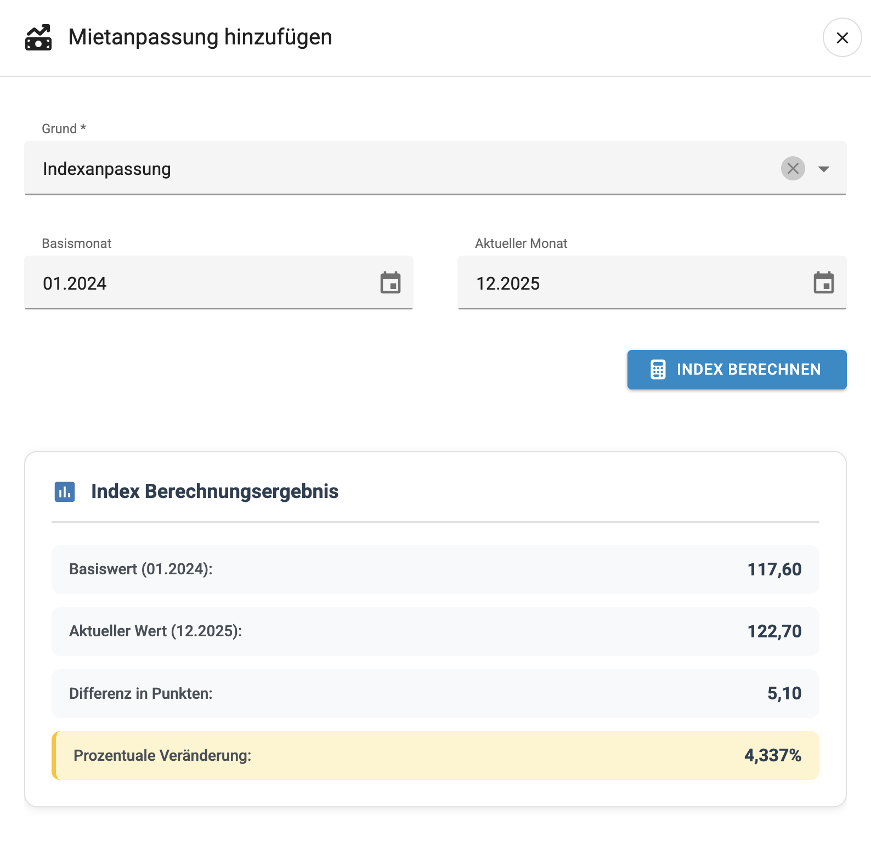
Task: Select the percentage change value 4,337%
Action: (773, 755)
